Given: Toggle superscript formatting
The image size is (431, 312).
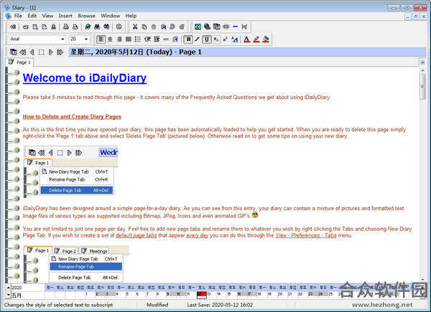Looking at the screenshot, I should [225, 39].
